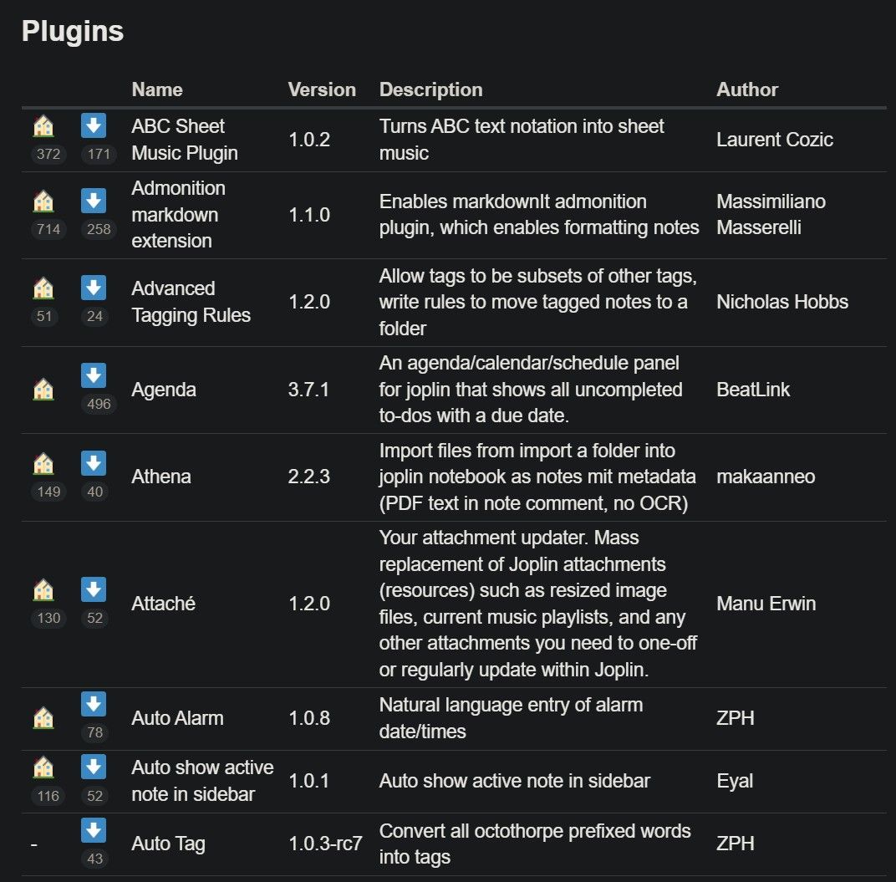This screenshot has width=896, height=882.
Task: Click the Version column header
Action: coord(322,89)
